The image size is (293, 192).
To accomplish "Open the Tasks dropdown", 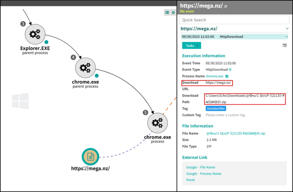I will (x=191, y=46).
